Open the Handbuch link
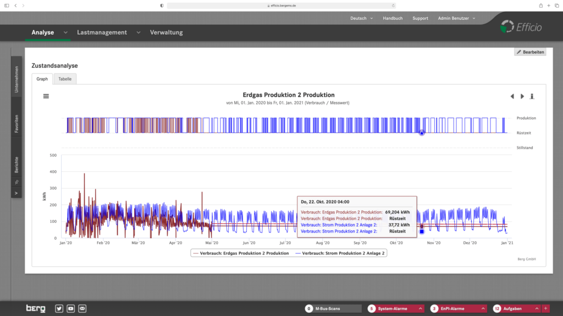Viewport: 563px width, 316px height. click(393, 18)
